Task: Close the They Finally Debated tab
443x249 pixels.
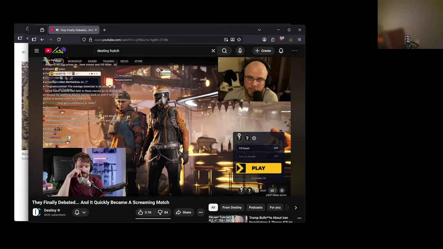Action: 96,30
